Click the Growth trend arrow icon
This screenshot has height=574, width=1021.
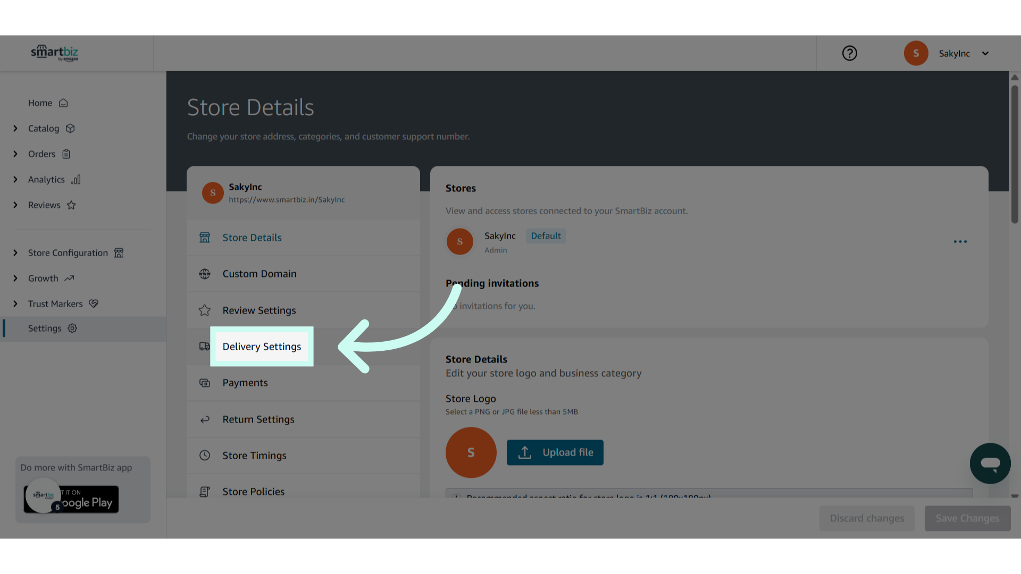point(69,278)
